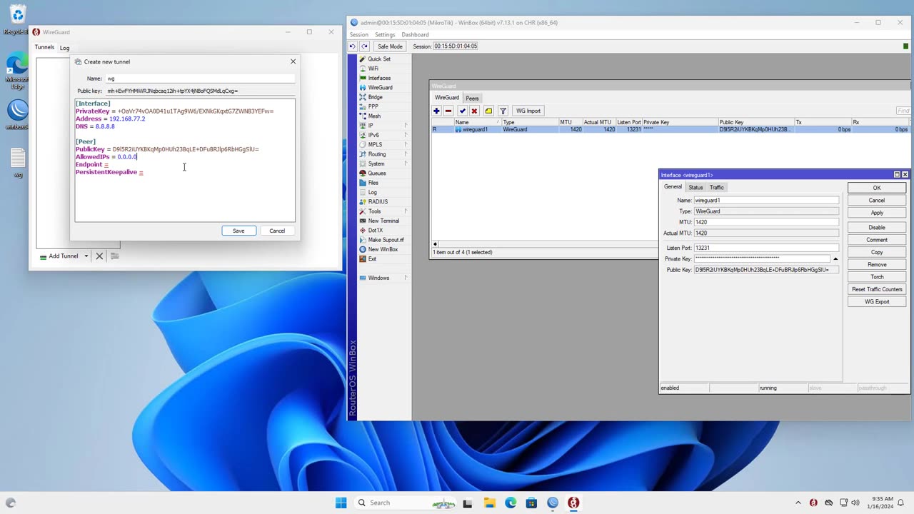Open the funnel Filter icon

503,111
